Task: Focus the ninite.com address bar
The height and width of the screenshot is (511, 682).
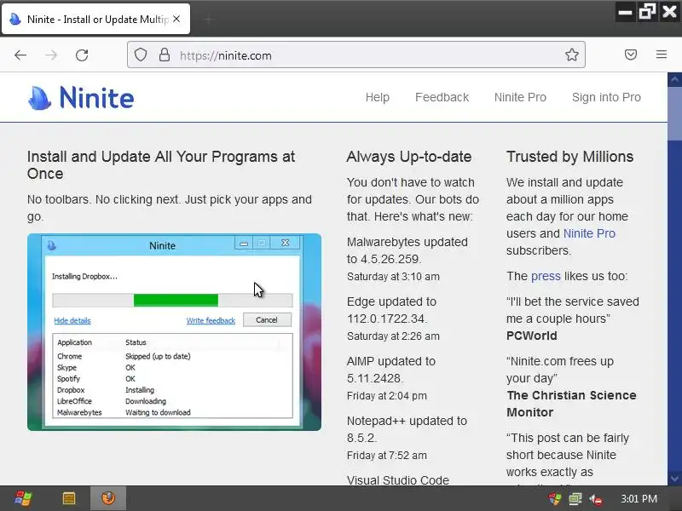Action: 355,55
